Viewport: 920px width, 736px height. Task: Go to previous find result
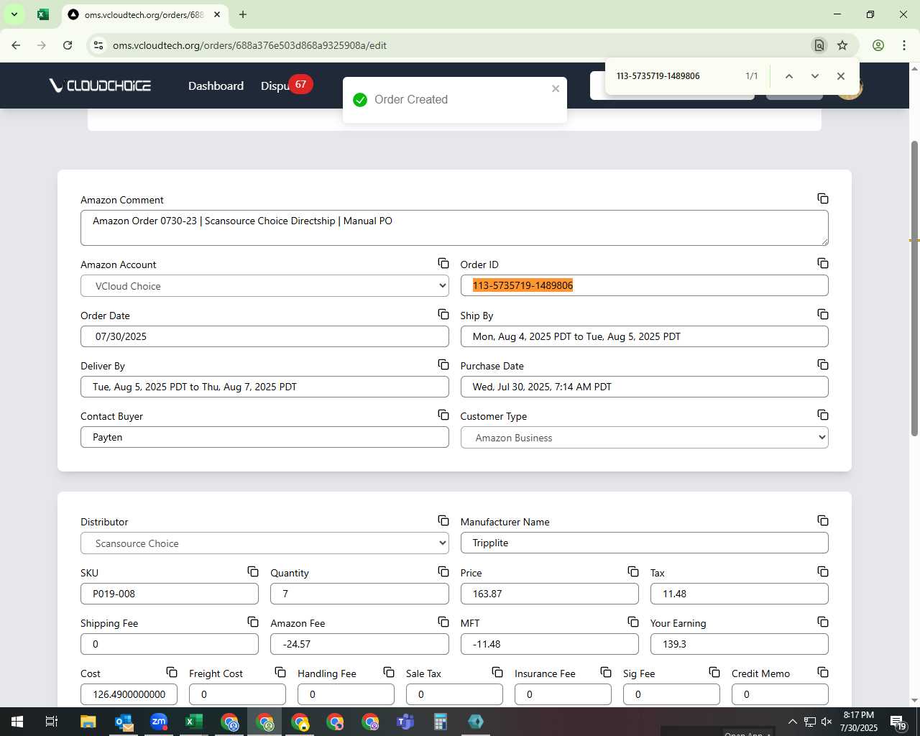(x=788, y=76)
